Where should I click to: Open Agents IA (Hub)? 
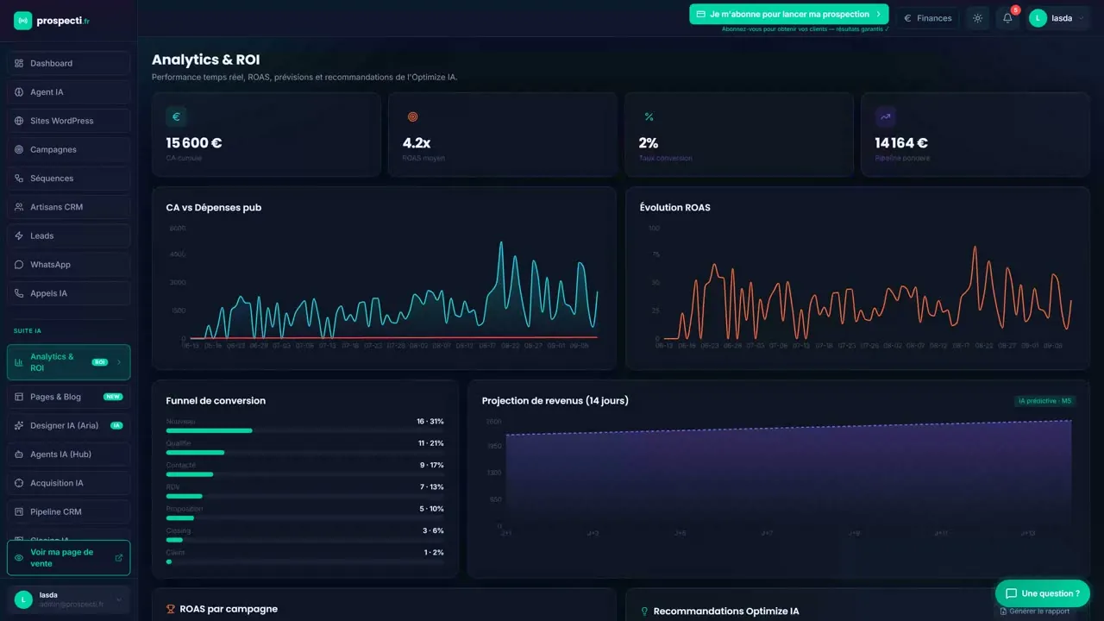tap(69, 455)
